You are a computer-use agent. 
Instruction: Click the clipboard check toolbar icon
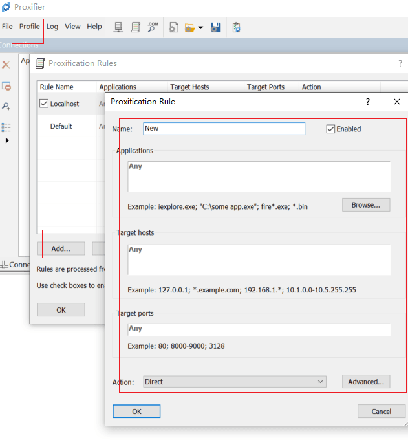coord(236,27)
